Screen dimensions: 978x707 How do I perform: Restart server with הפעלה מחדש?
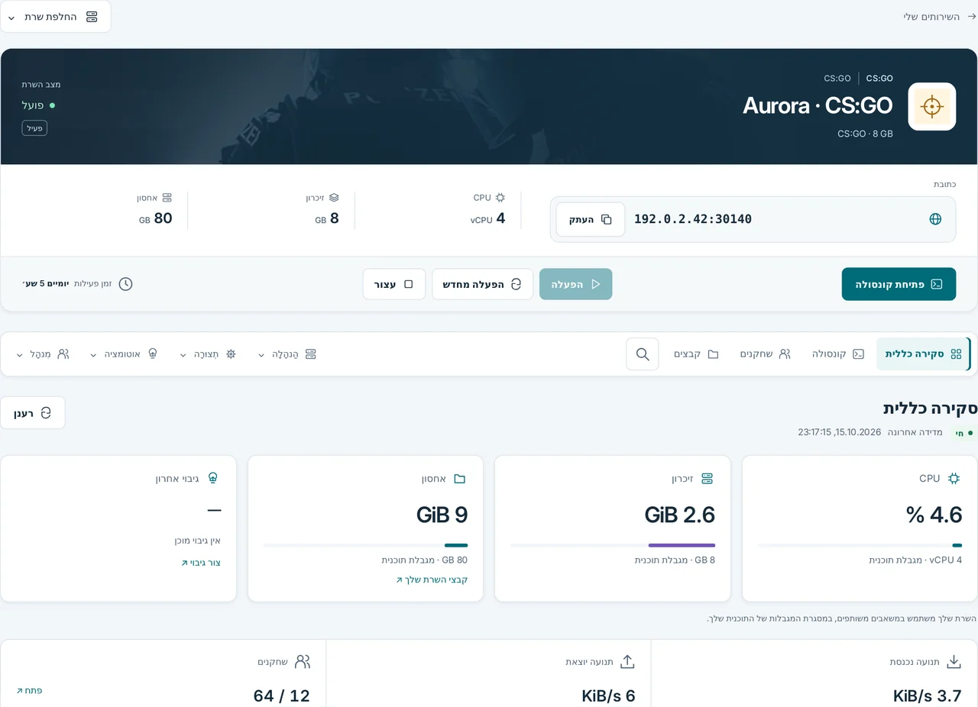coord(482,284)
